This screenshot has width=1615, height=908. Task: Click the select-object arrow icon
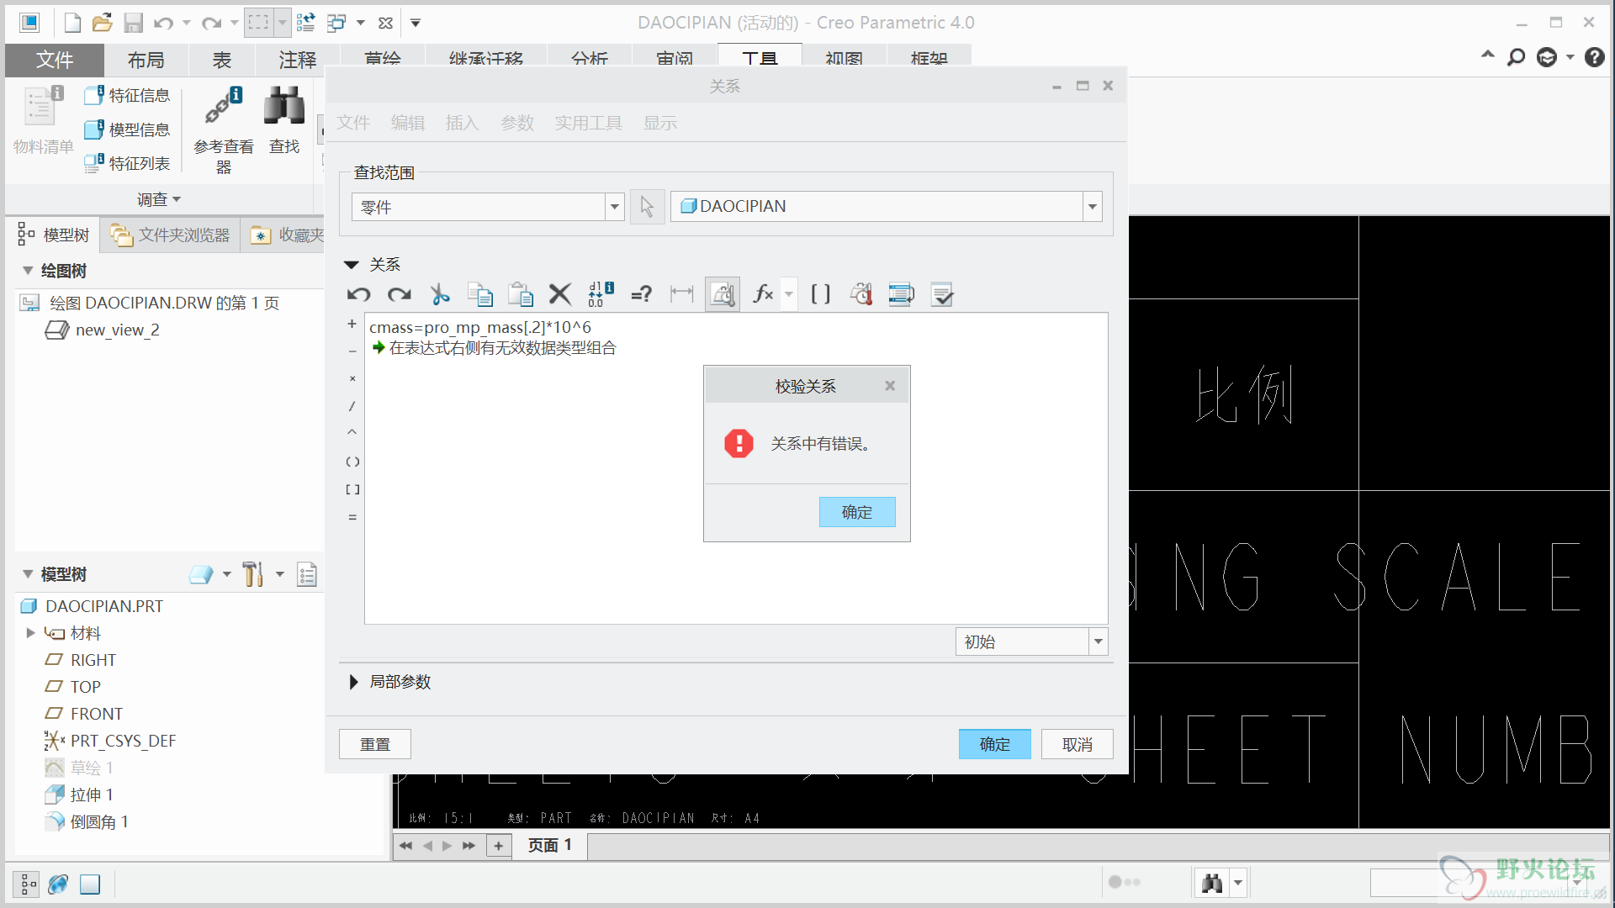point(647,206)
